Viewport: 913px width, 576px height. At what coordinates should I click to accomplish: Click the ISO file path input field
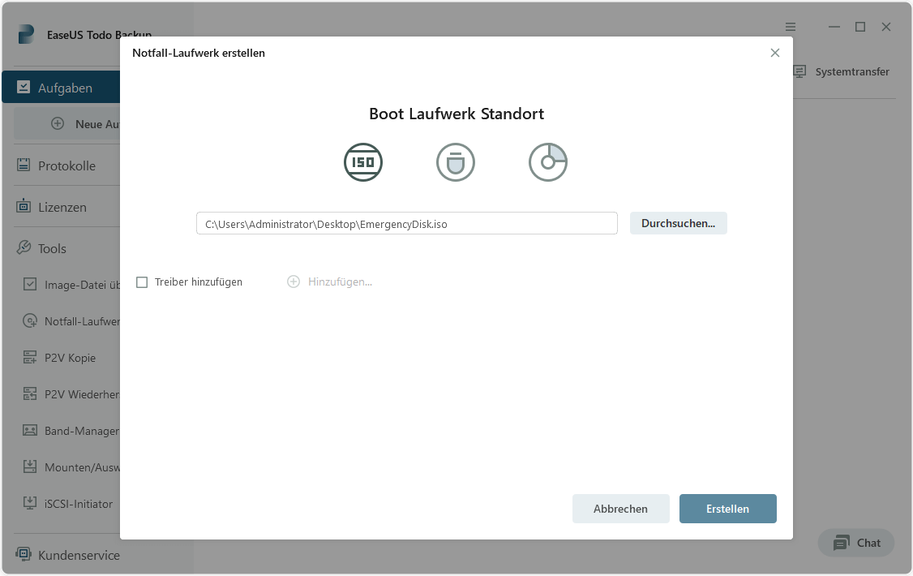407,224
